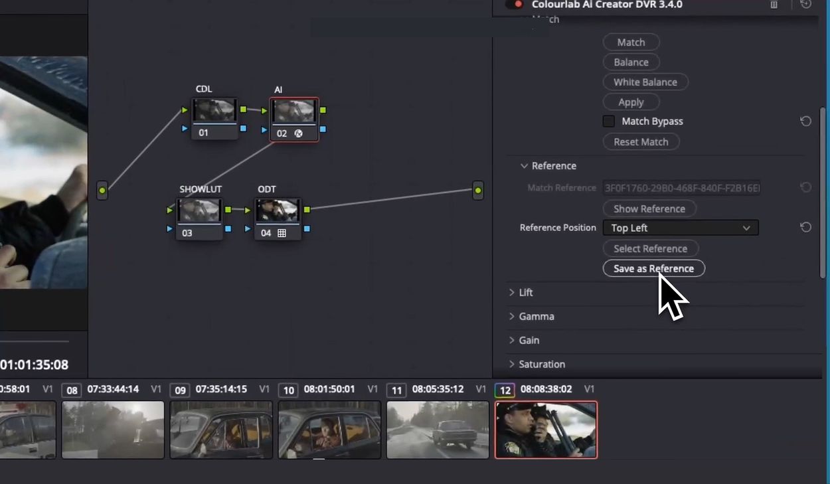Enable the Match Bypass checkbox
Screen dimensions: 830x484
(608, 121)
